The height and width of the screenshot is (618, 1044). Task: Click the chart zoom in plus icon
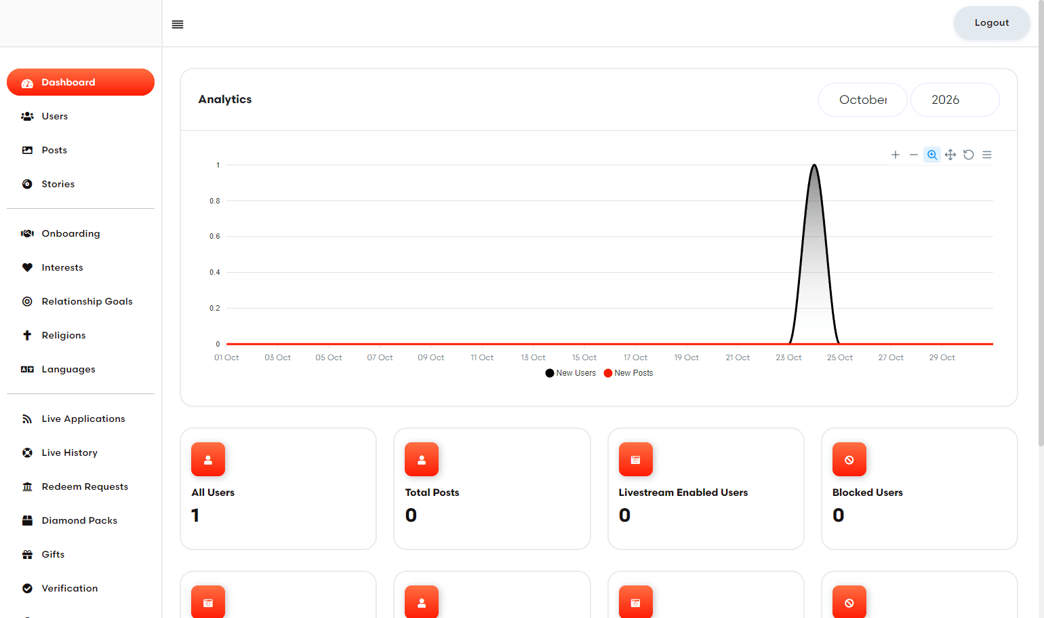pyautogui.click(x=896, y=155)
